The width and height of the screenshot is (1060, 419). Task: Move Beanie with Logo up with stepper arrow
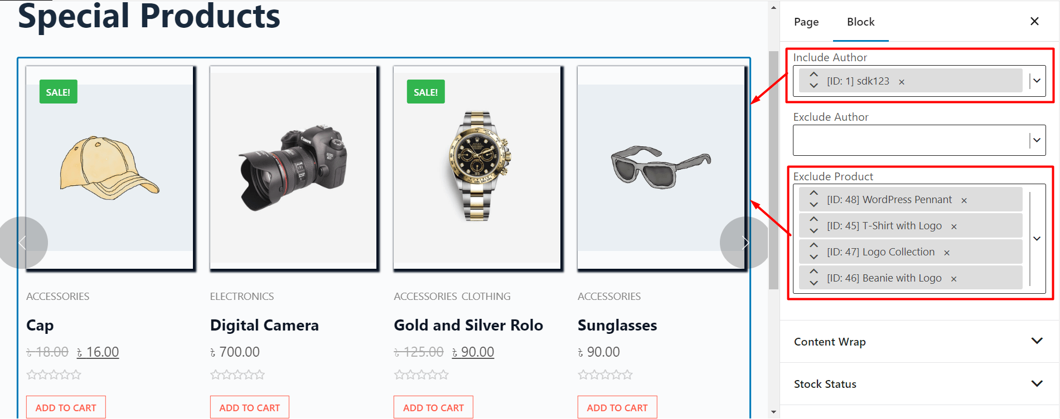(813, 272)
